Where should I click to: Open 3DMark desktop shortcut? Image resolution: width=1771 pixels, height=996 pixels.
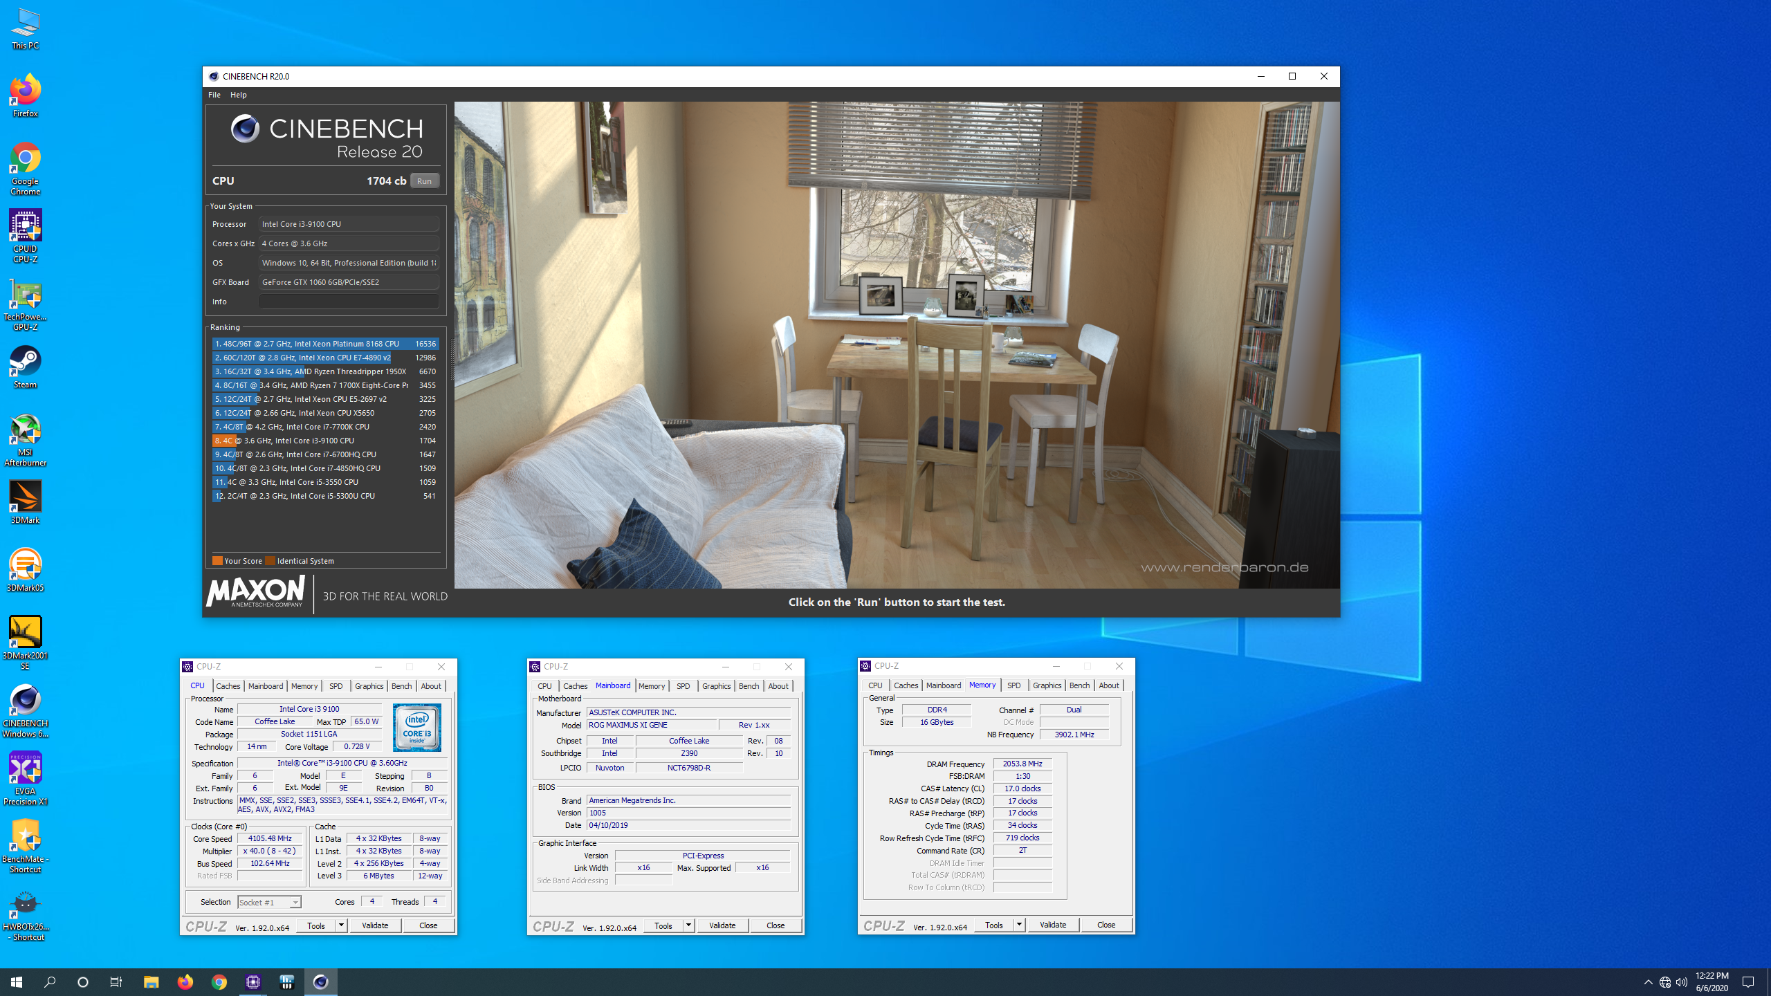(x=25, y=503)
